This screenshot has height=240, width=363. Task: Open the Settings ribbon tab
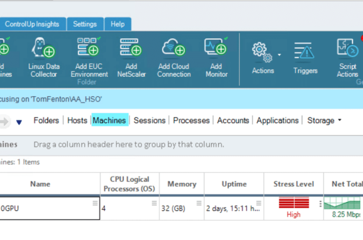pyautogui.click(x=85, y=24)
